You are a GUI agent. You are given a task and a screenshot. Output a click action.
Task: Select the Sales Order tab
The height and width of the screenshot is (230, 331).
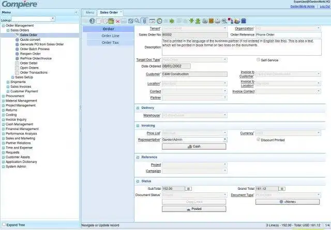pos(109,12)
